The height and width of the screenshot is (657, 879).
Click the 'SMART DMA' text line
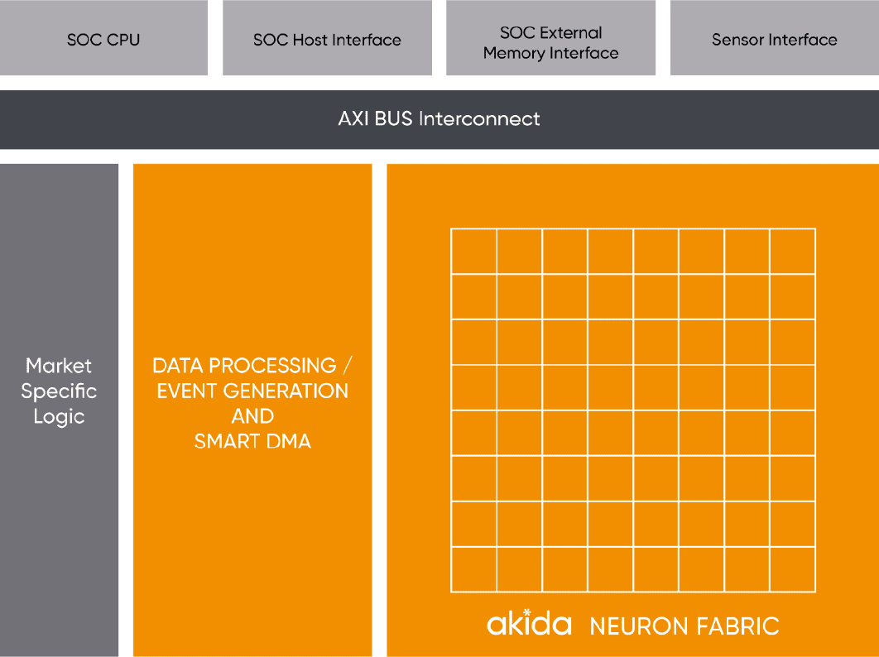(x=252, y=441)
